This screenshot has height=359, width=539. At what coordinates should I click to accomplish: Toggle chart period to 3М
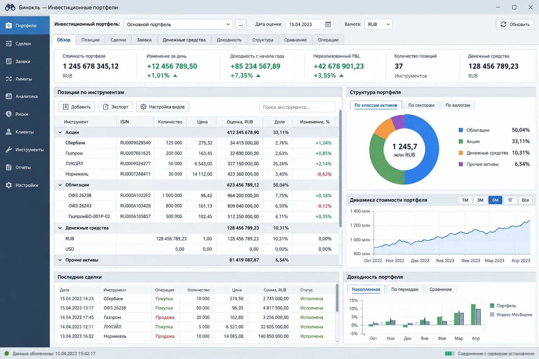point(480,200)
